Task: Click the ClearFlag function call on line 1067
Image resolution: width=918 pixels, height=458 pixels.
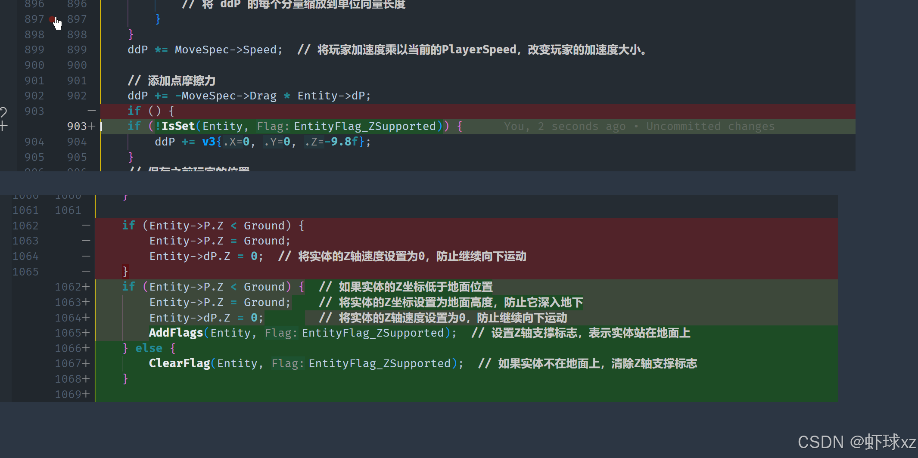Action: [179, 363]
